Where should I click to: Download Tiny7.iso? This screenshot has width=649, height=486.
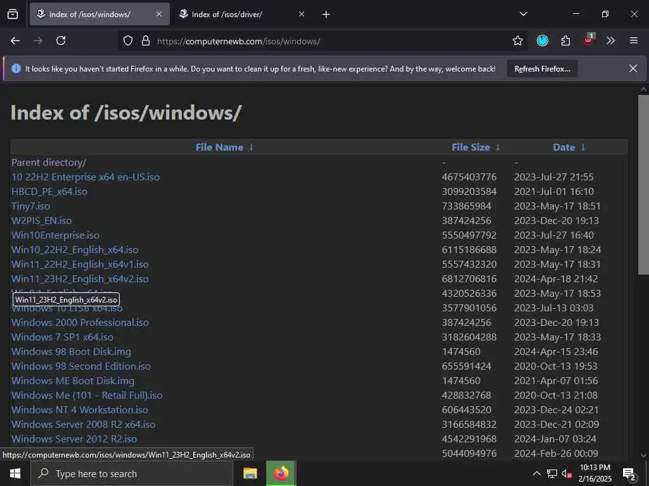(30, 206)
